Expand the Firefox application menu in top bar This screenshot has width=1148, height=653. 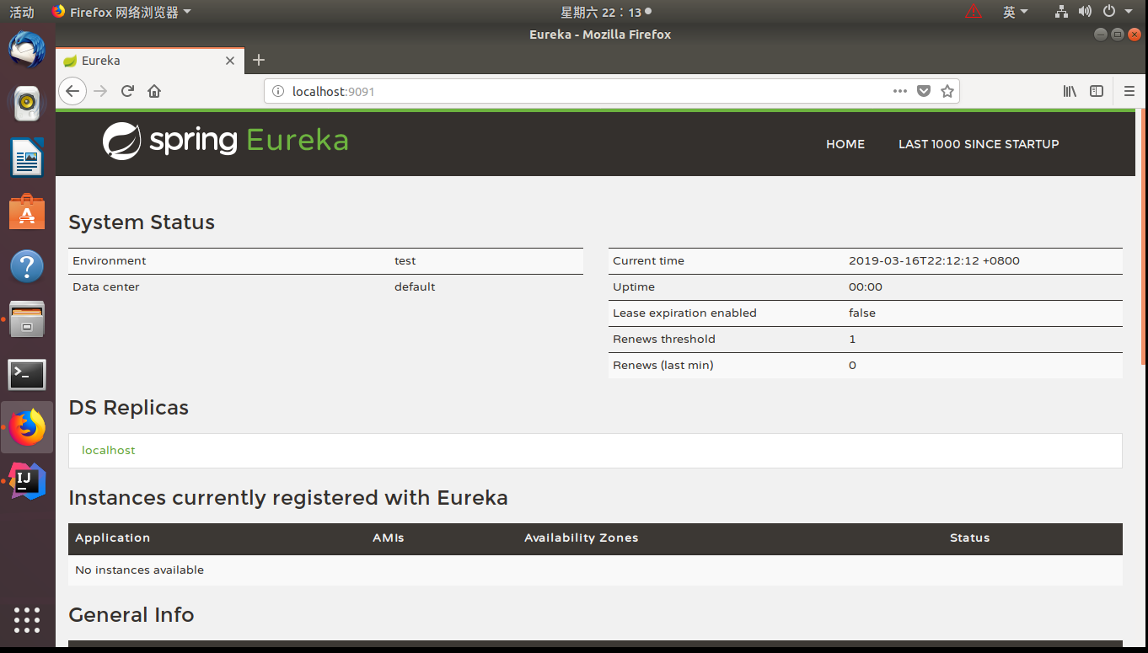coord(121,12)
